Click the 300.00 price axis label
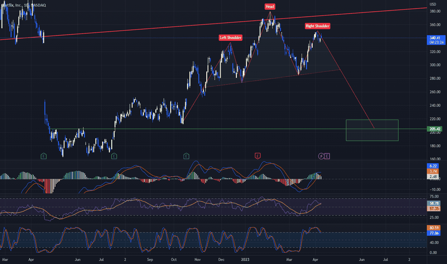Viewport: 447px width, 264px height. pos(435,65)
